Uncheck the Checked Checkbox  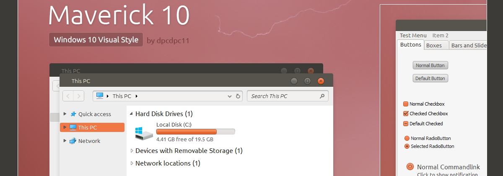click(406, 114)
